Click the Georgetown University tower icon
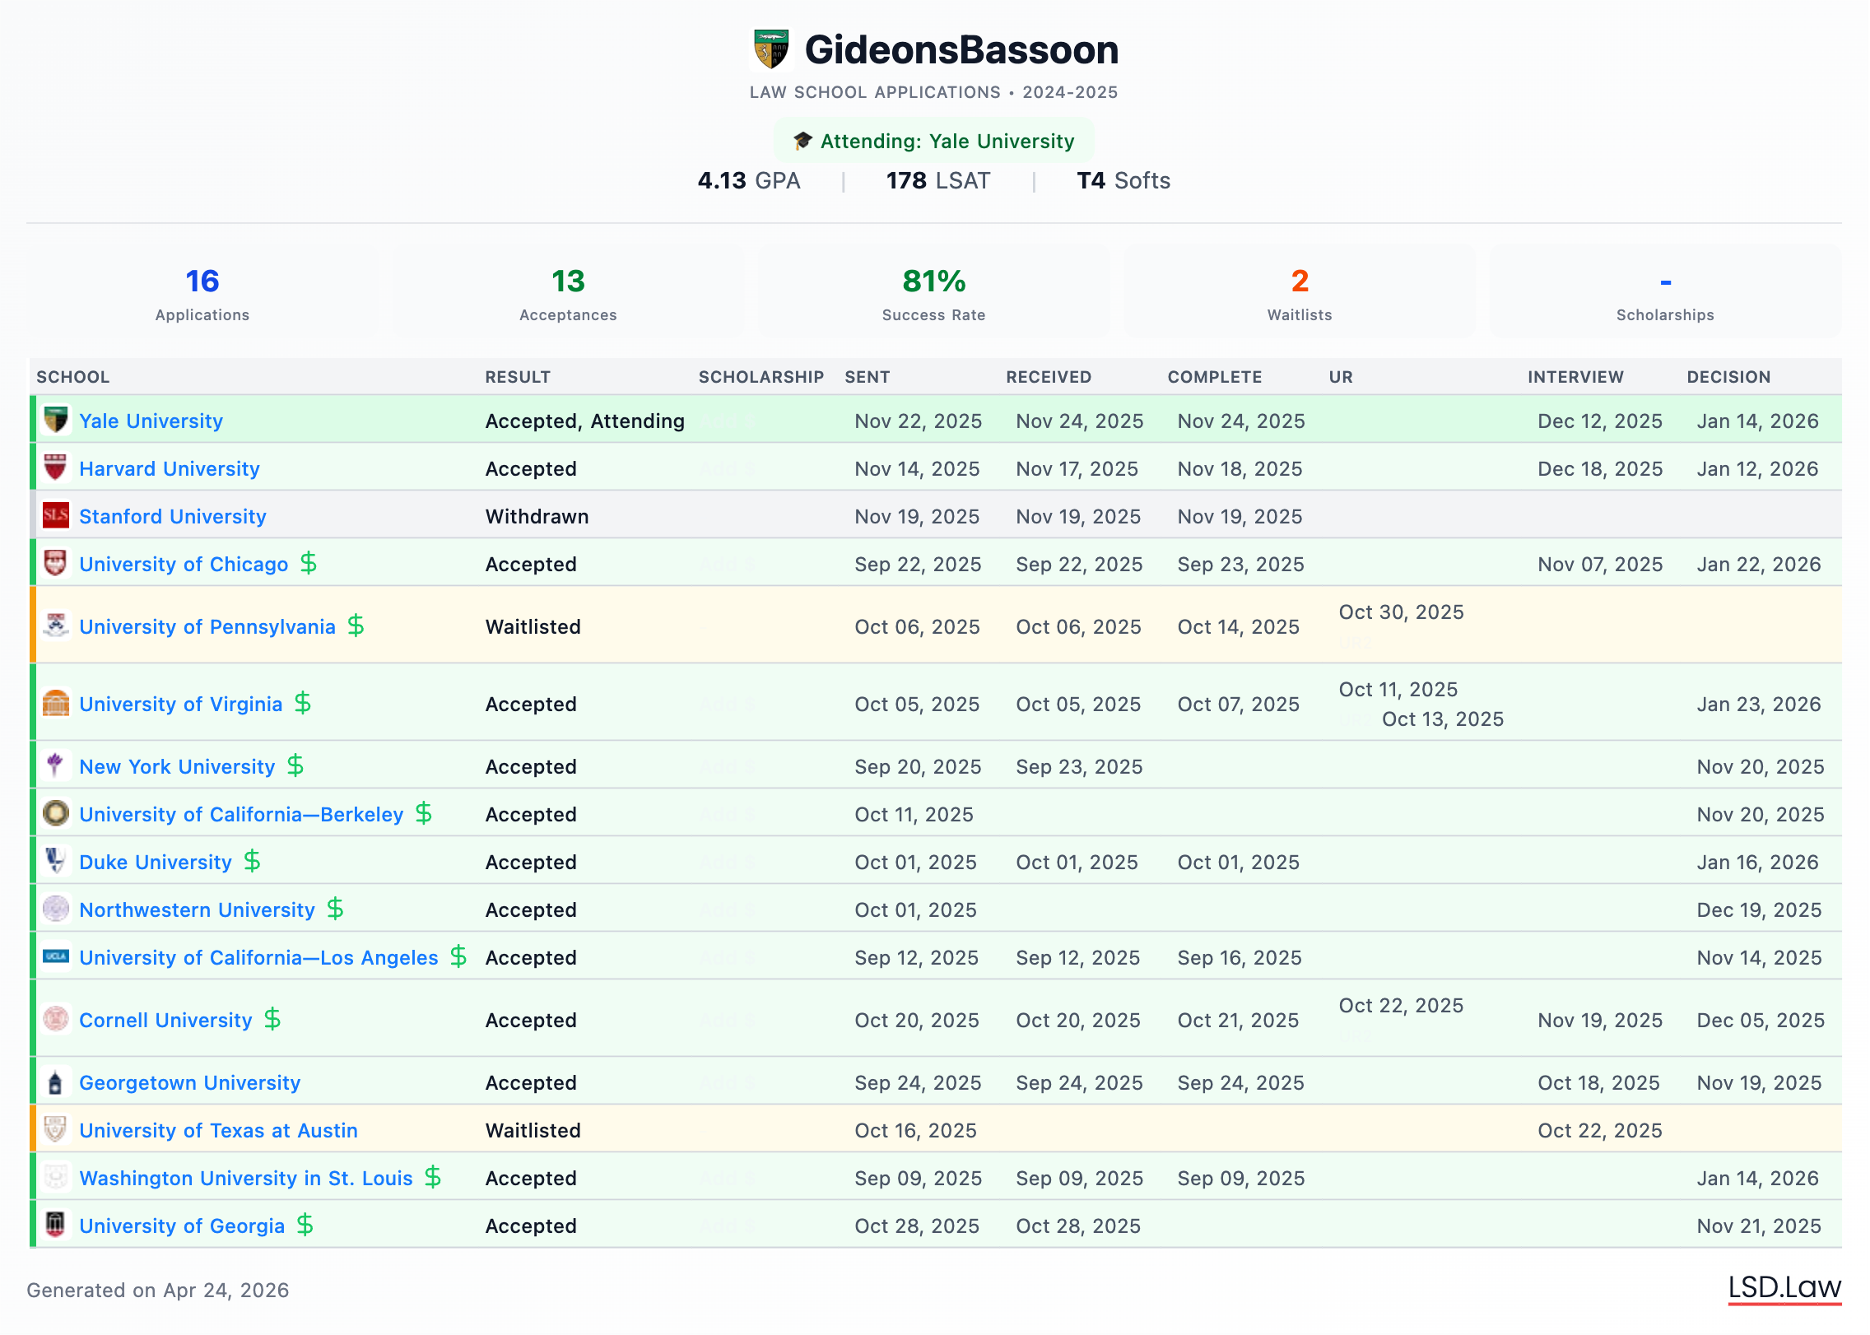This screenshot has height=1335, width=1870. tap(55, 1081)
